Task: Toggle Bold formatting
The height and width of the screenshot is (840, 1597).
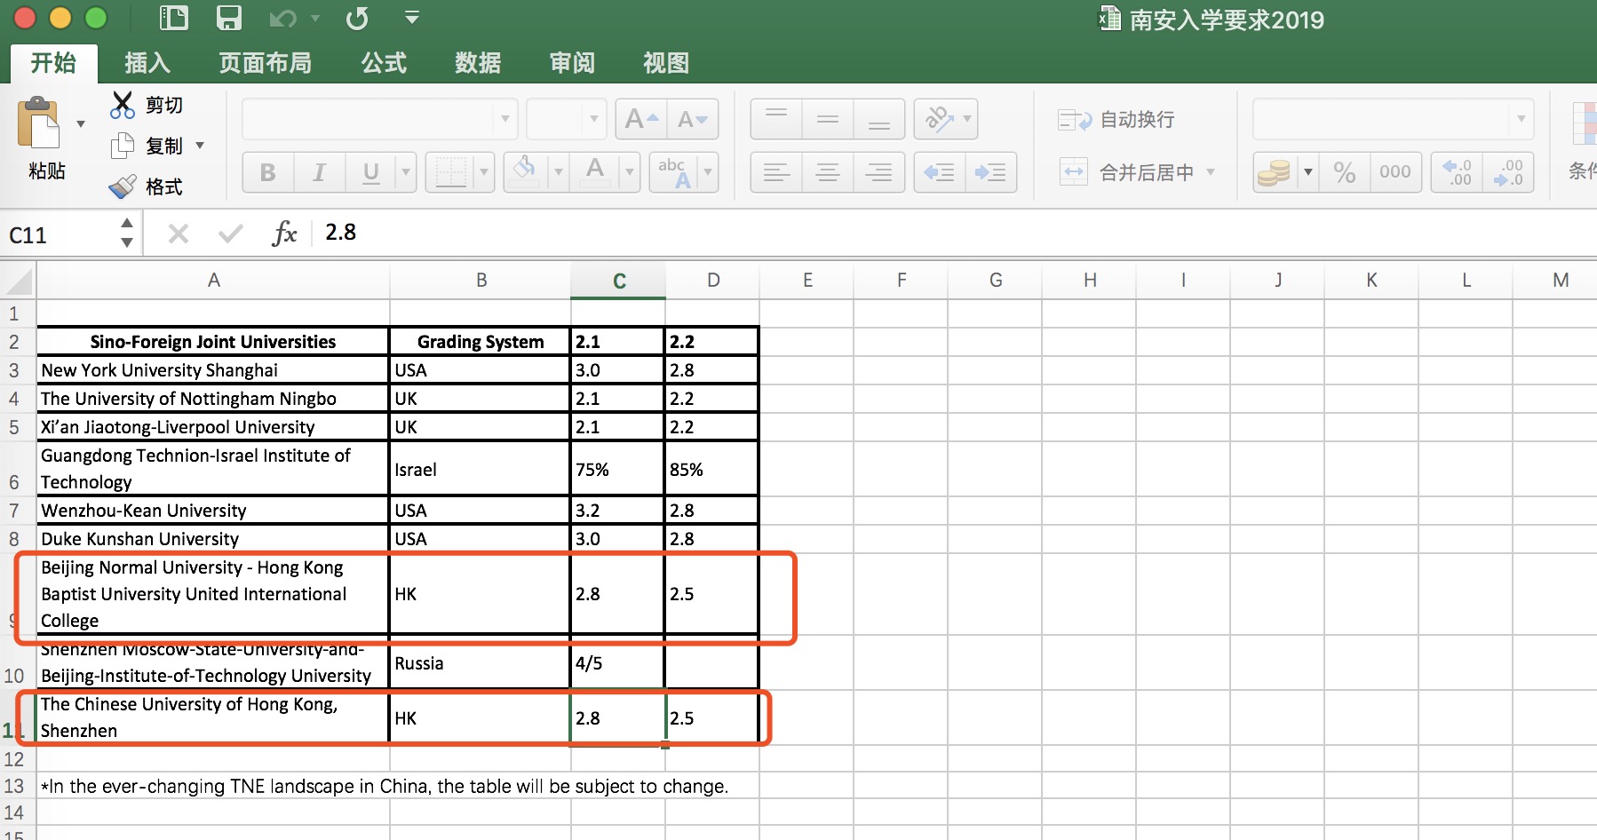Action: click(267, 172)
